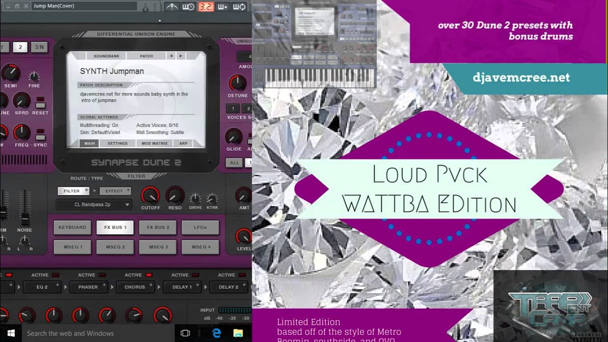The image size is (608, 342).
Task: Toggle ACTIVE LED above DELAY 2
Action: pos(243,275)
